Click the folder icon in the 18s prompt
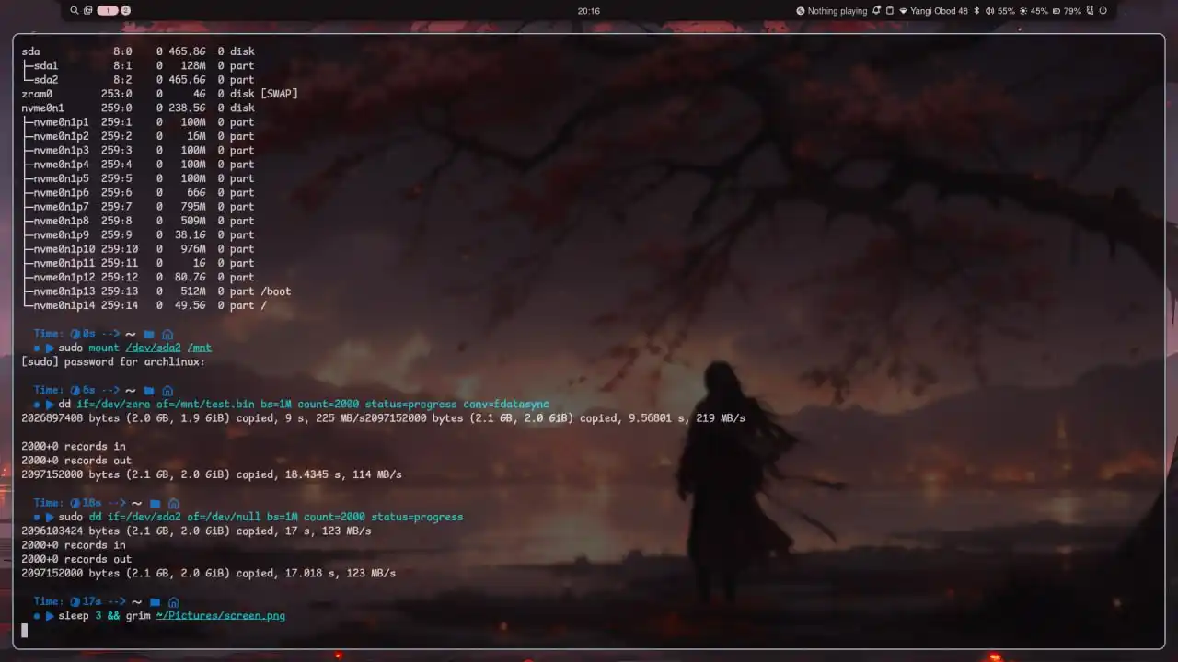The image size is (1178, 662). click(x=155, y=503)
